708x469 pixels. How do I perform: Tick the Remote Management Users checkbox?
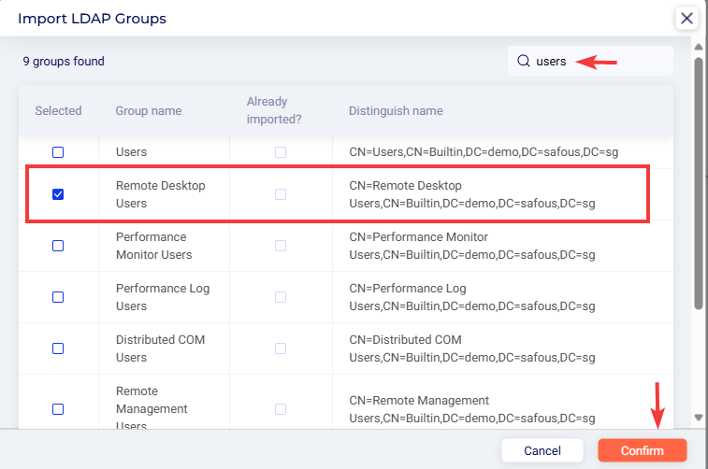pyautogui.click(x=58, y=408)
